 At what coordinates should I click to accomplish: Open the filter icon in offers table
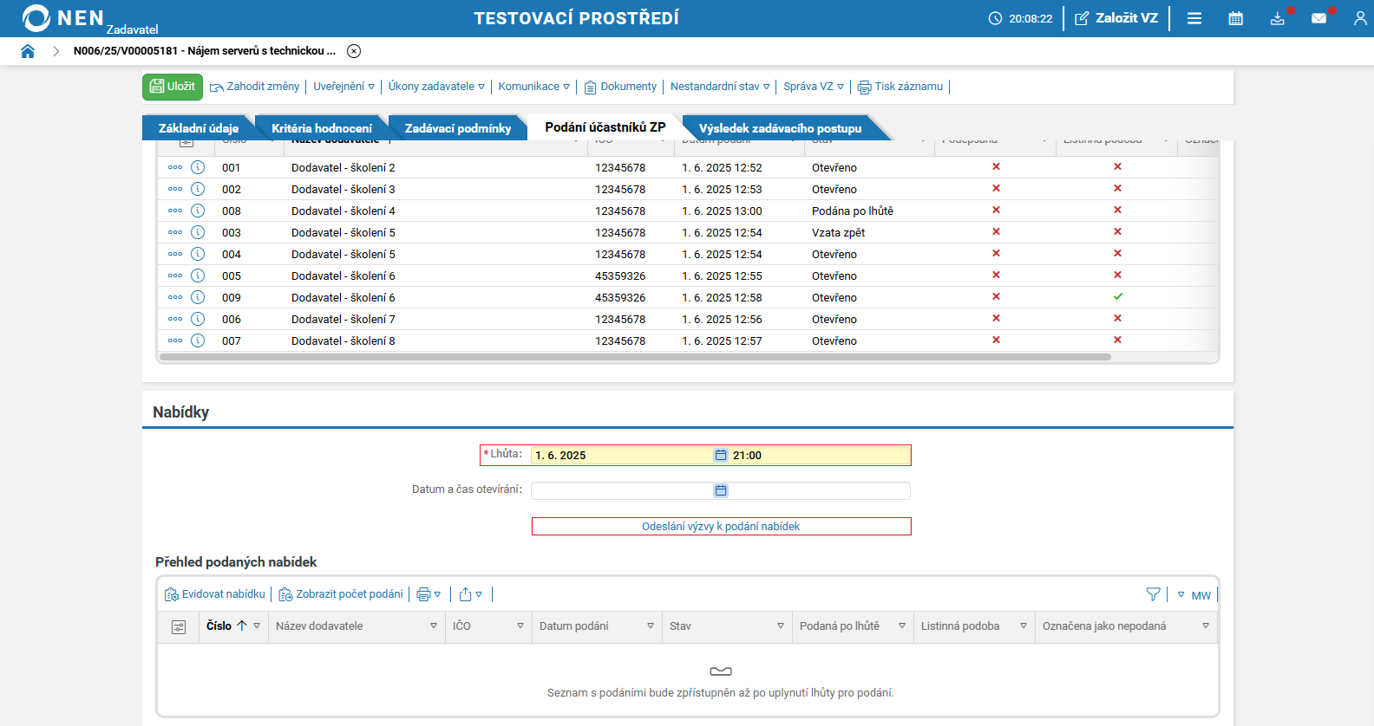[x=1153, y=594]
